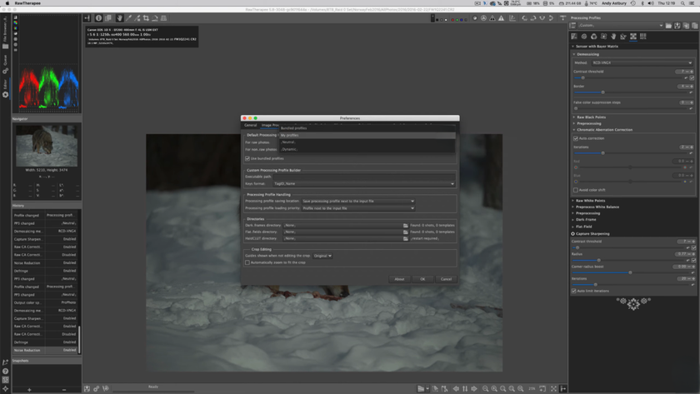The image size is (700, 394).
Task: Zoom out of the preview
Action: click(485, 389)
